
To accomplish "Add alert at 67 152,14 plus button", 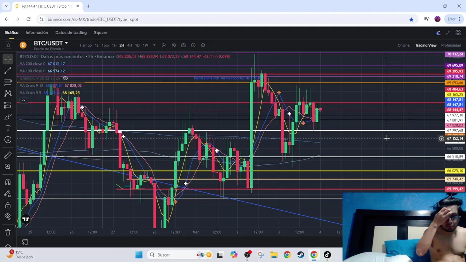I will coord(441,139).
